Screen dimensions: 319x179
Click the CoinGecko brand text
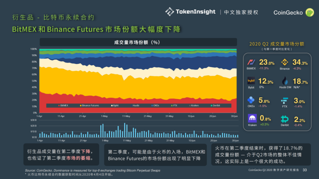288,13
